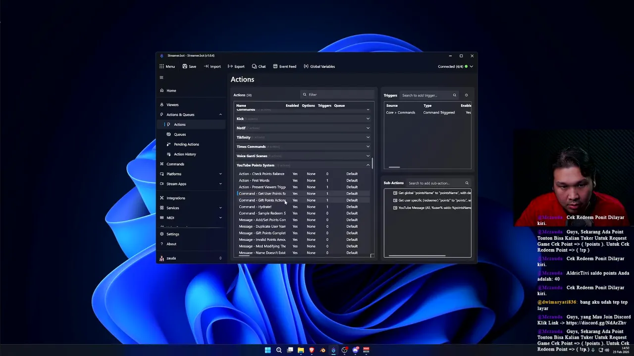Open Action History in sidebar

pyautogui.click(x=191, y=154)
